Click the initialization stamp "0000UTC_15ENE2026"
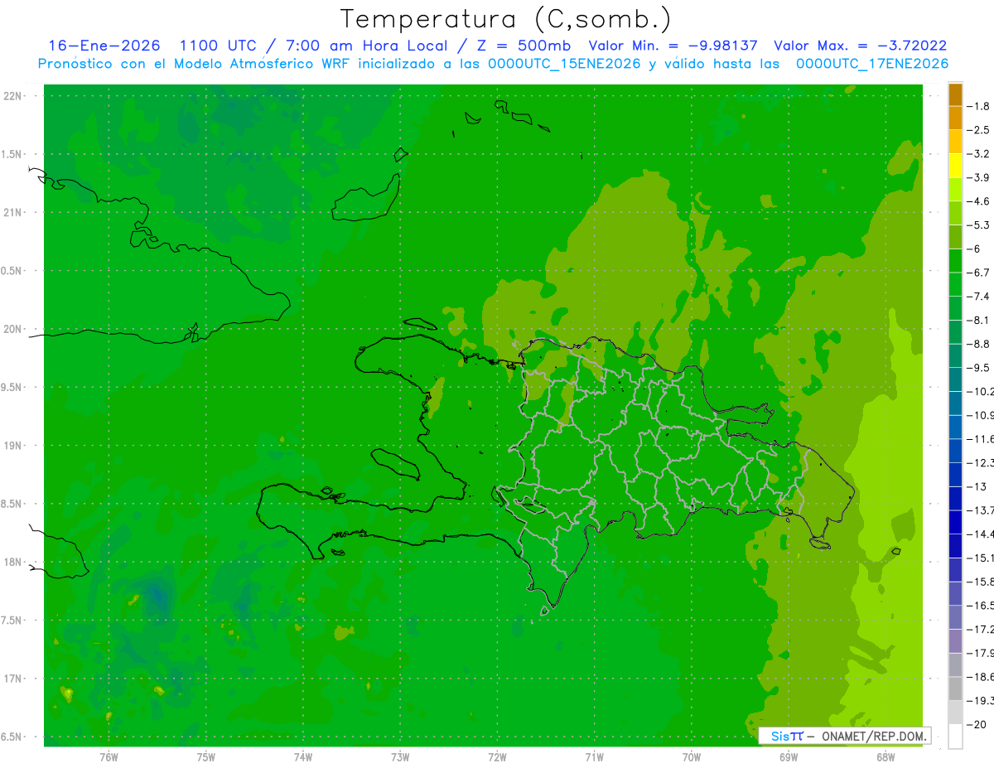This screenshot has height=768, width=994. 564,64
